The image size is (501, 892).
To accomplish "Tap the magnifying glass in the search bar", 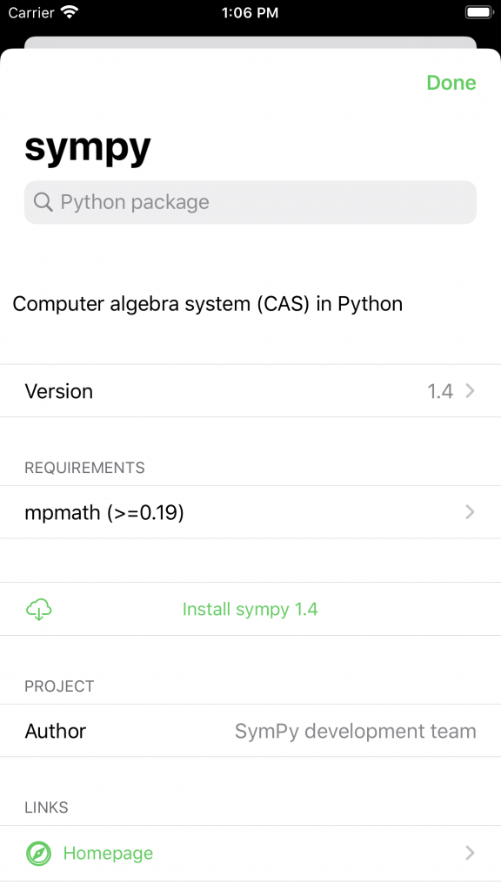I will pyautogui.click(x=43, y=201).
